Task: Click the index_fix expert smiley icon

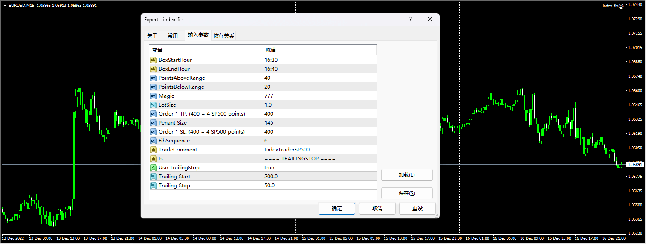Action: (x=621, y=6)
